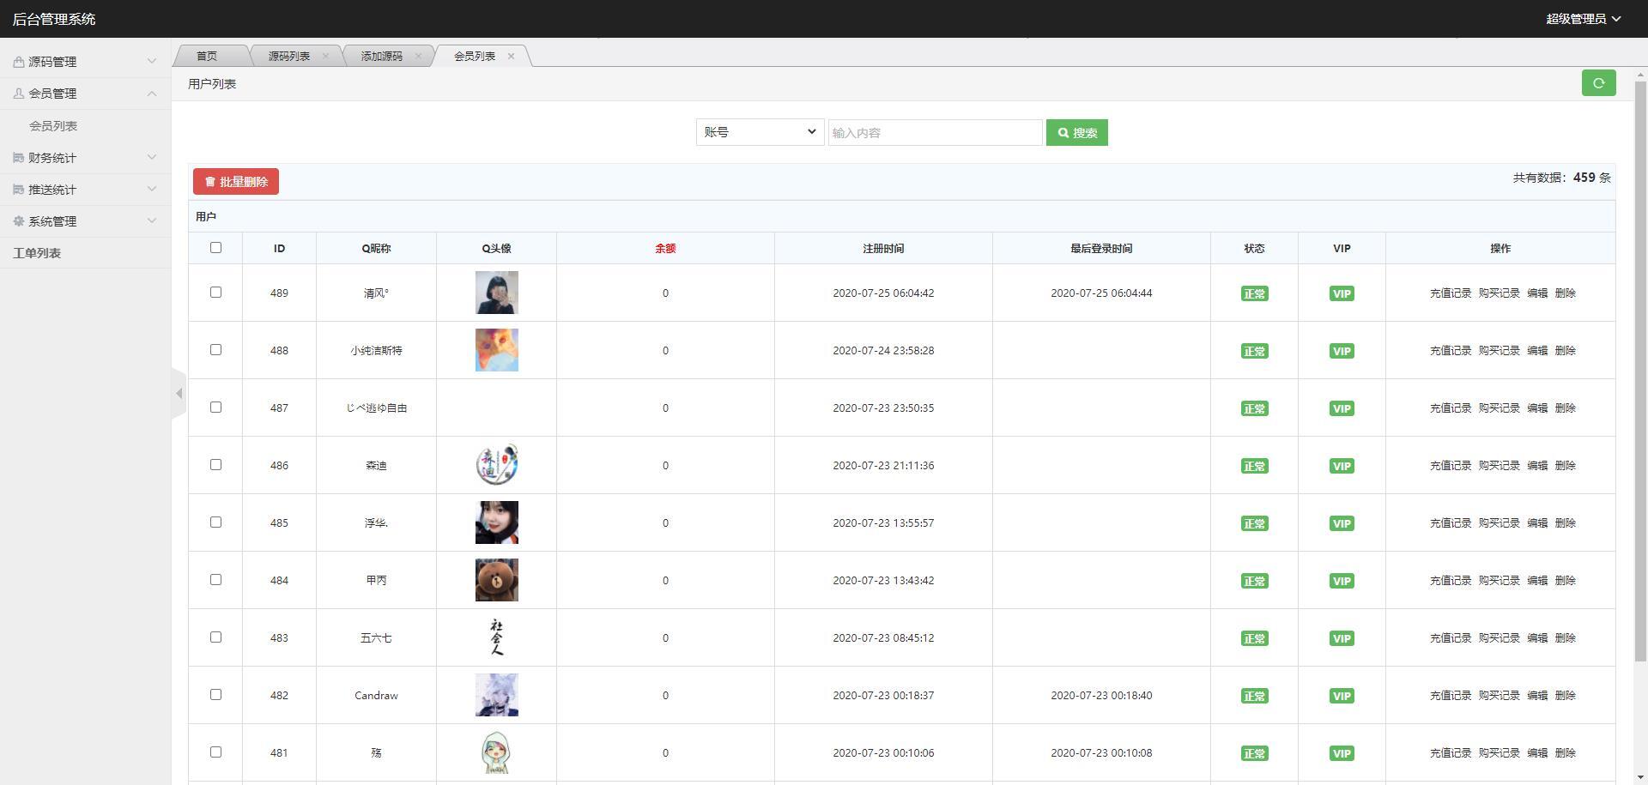Image resolution: width=1648 pixels, height=785 pixels.
Task: Click the 财务统计 finance icon
Action: (x=19, y=157)
